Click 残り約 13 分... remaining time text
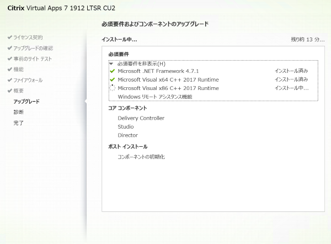The height and width of the screenshot is (244, 331). click(x=308, y=39)
